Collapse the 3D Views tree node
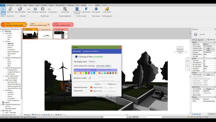Viewport: 216px width, 122px height. click(3, 41)
